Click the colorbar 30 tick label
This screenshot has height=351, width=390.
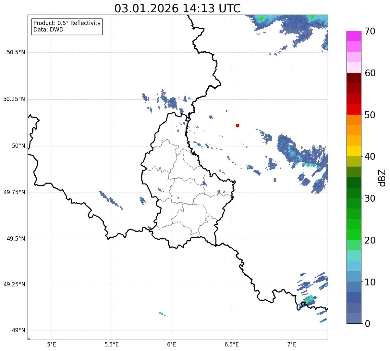click(x=370, y=198)
